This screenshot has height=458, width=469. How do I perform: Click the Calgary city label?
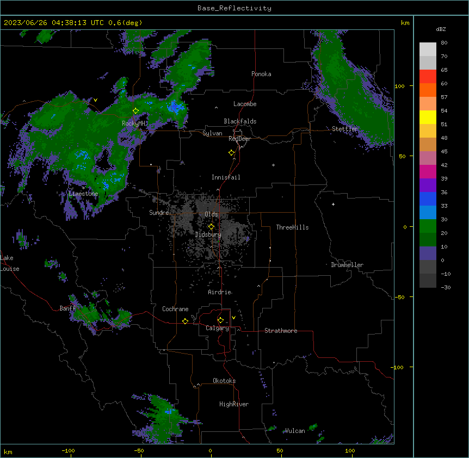(217, 328)
